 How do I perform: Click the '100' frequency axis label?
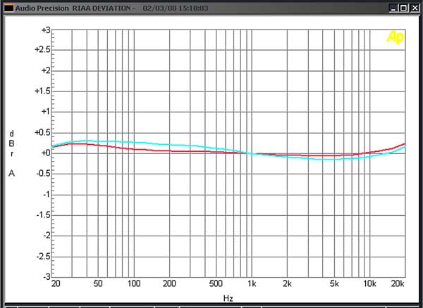pyautogui.click(x=134, y=283)
